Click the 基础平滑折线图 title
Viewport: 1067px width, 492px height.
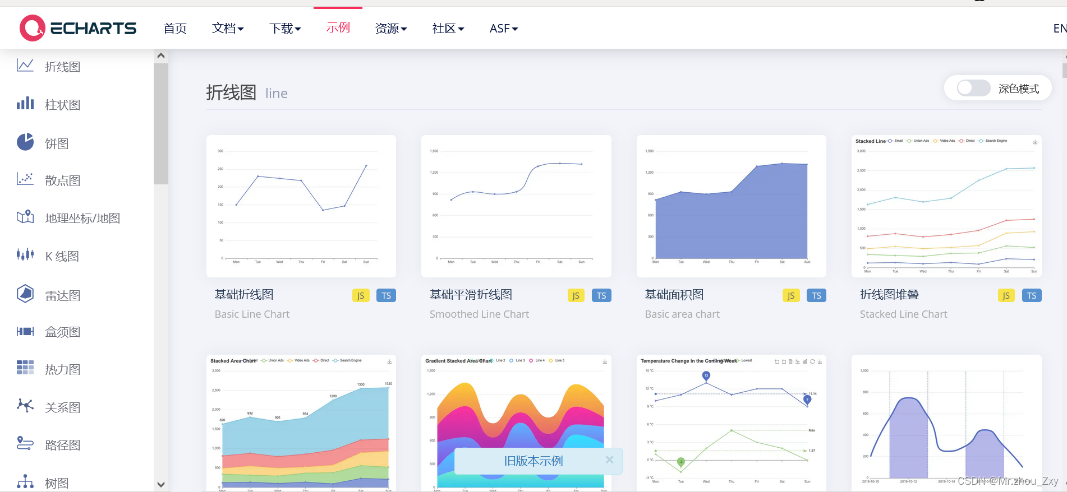point(471,295)
